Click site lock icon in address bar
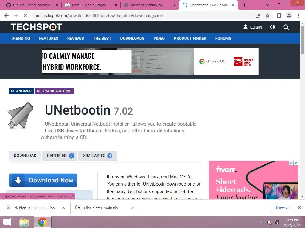This screenshot has height=228, width=305. pyautogui.click(x=38, y=15)
